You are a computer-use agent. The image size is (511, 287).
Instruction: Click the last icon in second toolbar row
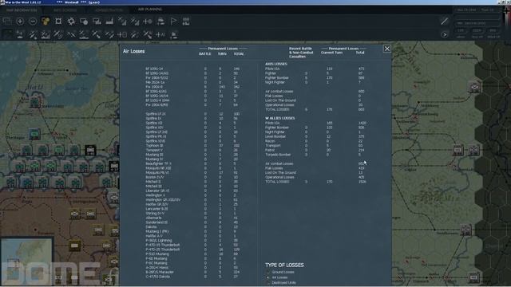(174, 34)
